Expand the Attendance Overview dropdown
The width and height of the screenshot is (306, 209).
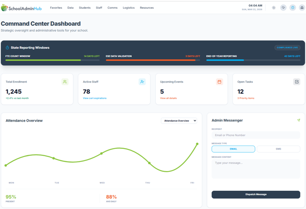pos(179,121)
